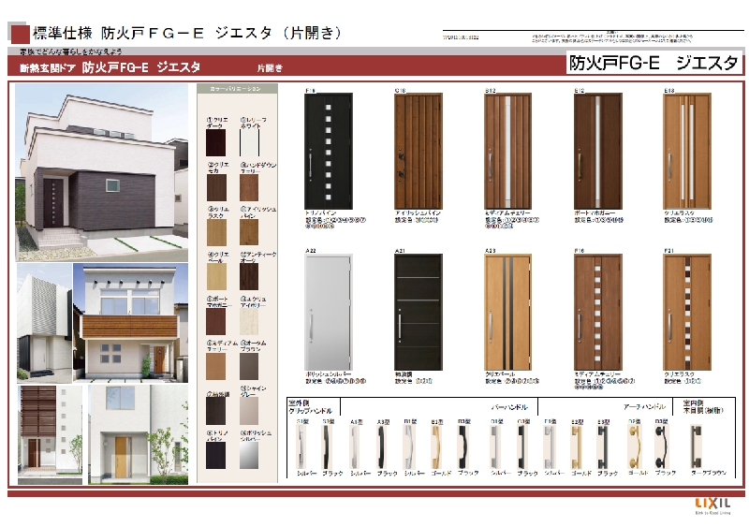Select the silver C-type short bar handle

496,447
